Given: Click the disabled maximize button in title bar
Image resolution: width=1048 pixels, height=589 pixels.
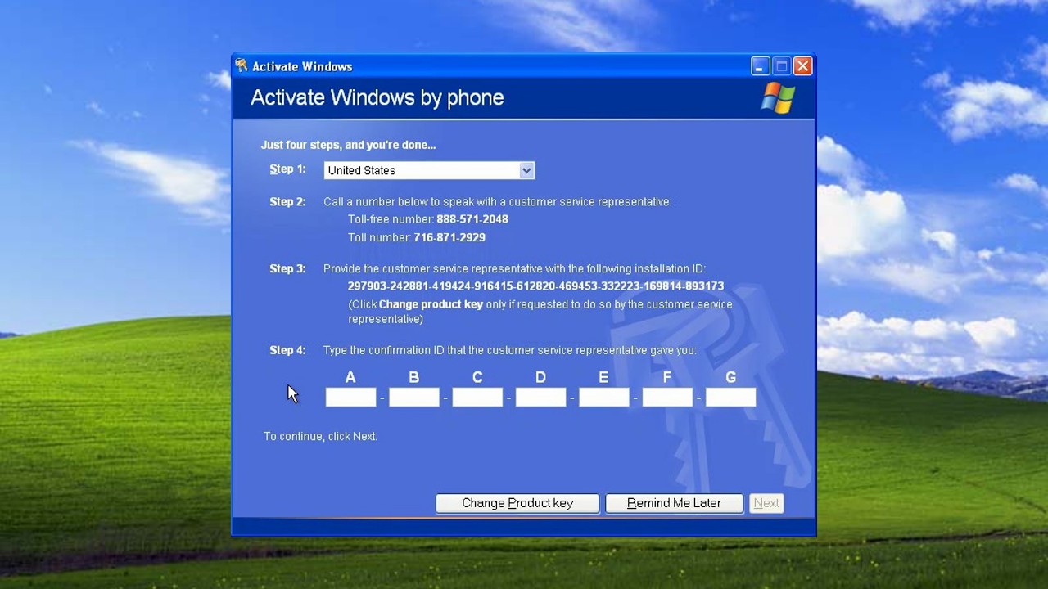Looking at the screenshot, I should (781, 66).
